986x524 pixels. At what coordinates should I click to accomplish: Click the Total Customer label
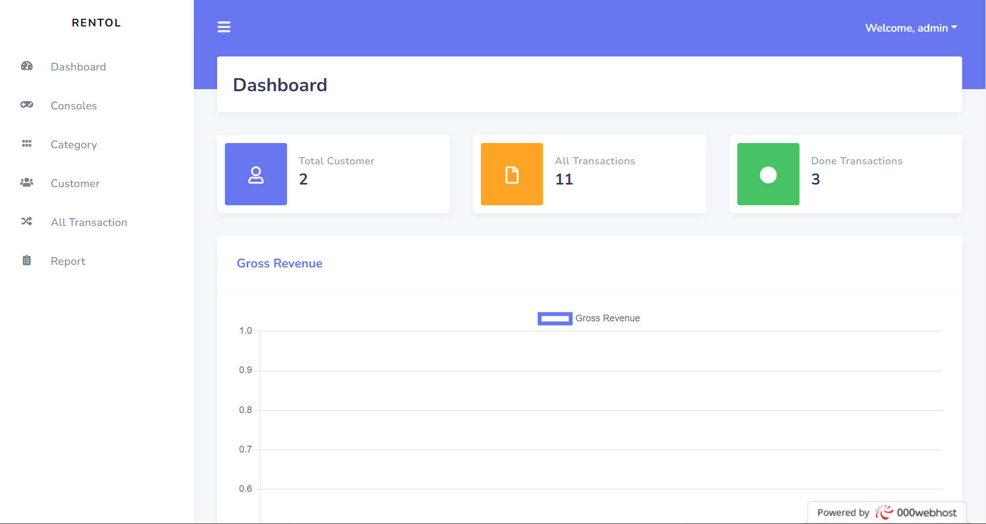(x=336, y=161)
